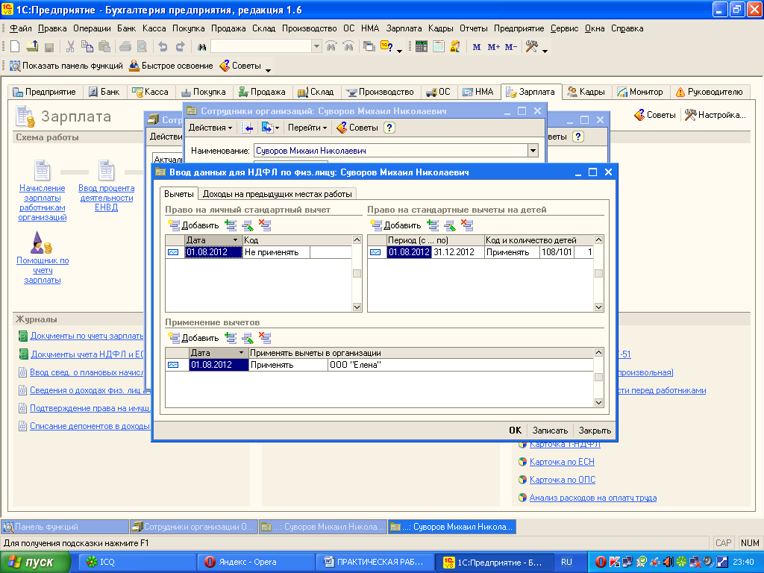Click delete row icon in personal deduction toolbar
Screen dimensions: 764x573
tap(265, 225)
